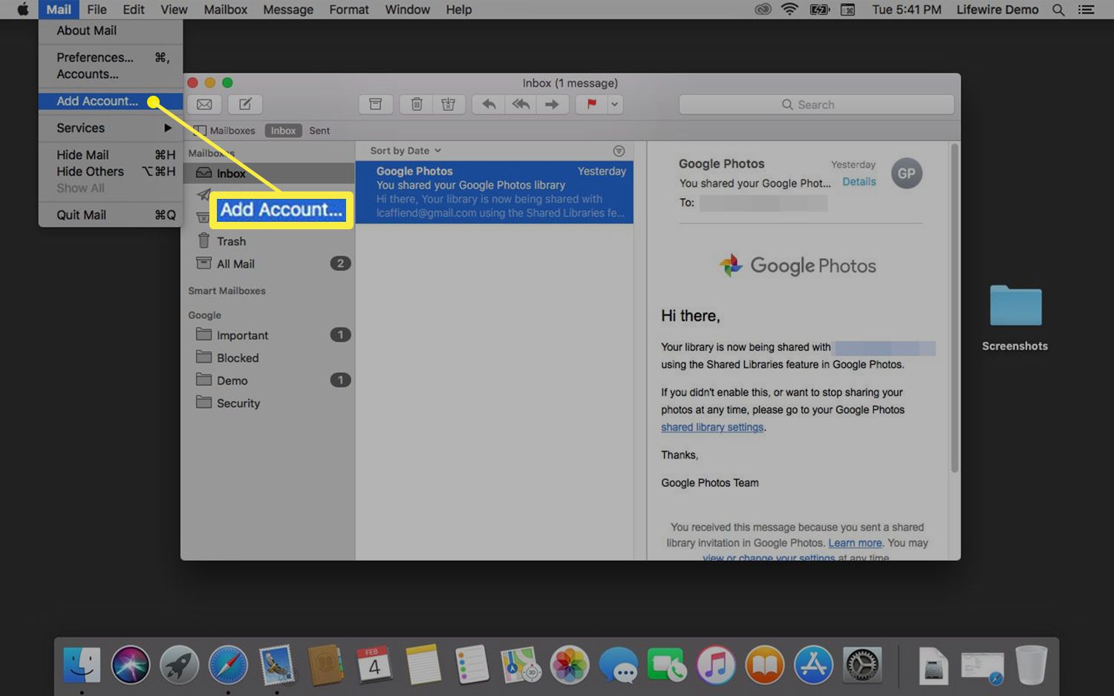Open the Security folder

tap(269, 403)
